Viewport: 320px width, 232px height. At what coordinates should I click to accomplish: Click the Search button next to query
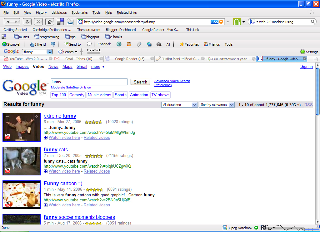coord(140,82)
